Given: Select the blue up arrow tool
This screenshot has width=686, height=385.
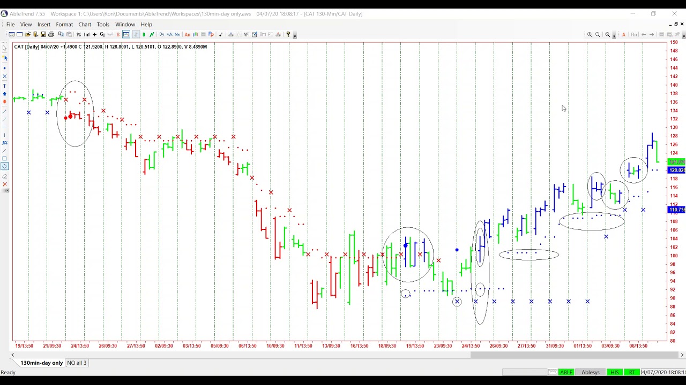Looking at the screenshot, I should (4, 94).
